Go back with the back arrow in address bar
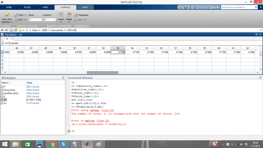Screen dimensions: 263x148 [2, 30]
